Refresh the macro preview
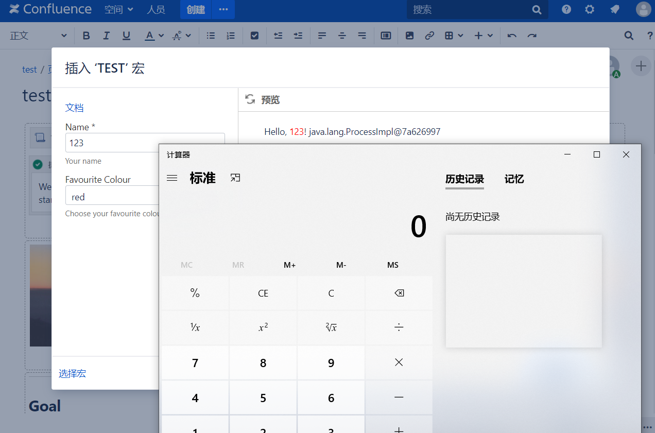 tap(250, 99)
